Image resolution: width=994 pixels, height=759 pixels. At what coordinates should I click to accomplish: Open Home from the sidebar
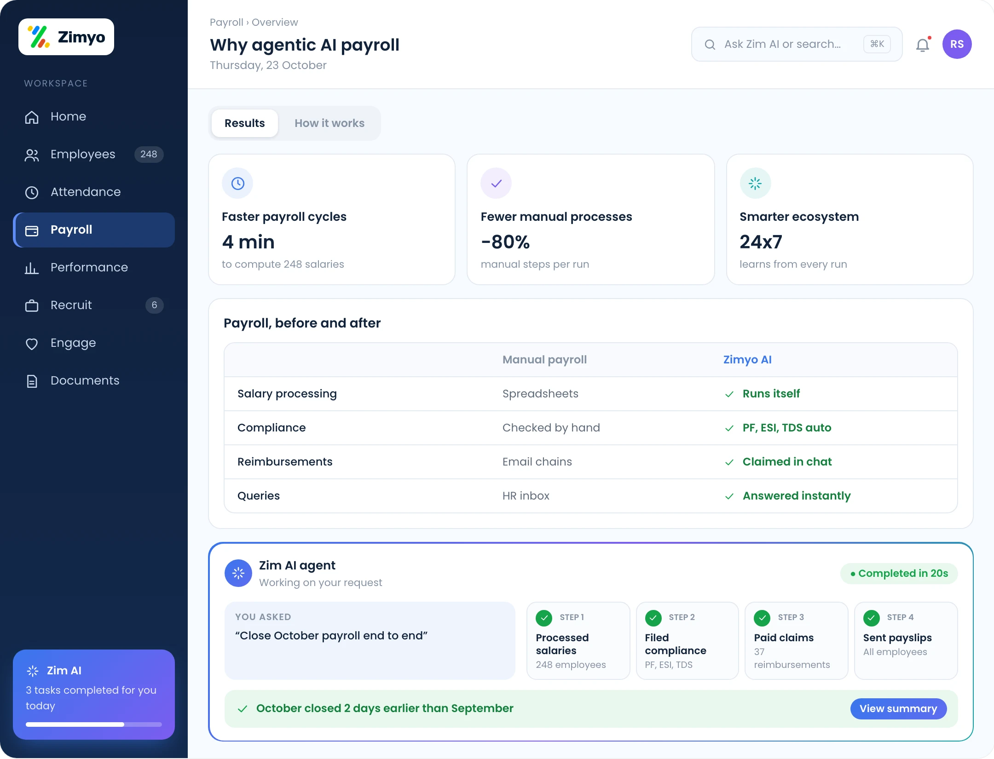[x=94, y=116]
